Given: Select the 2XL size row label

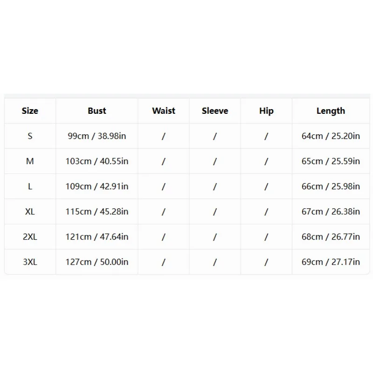Looking at the screenshot, I should [30, 237].
